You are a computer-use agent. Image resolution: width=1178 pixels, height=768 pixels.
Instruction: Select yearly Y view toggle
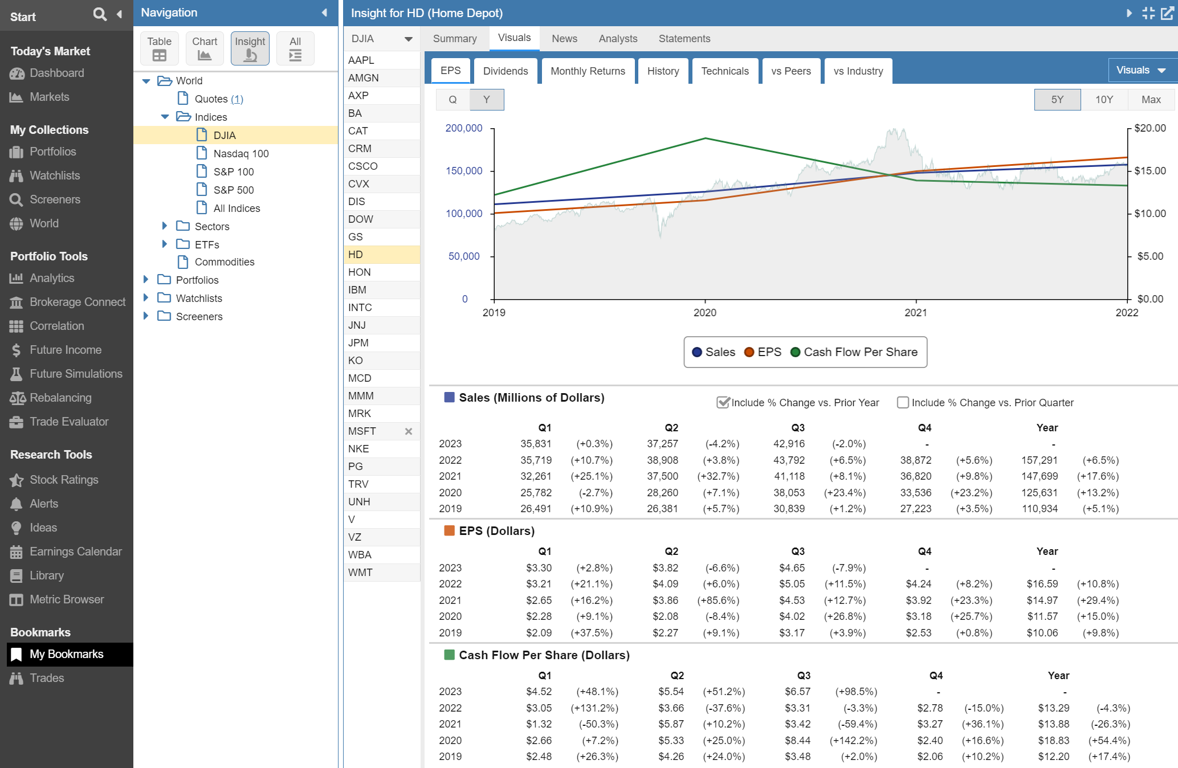click(487, 100)
